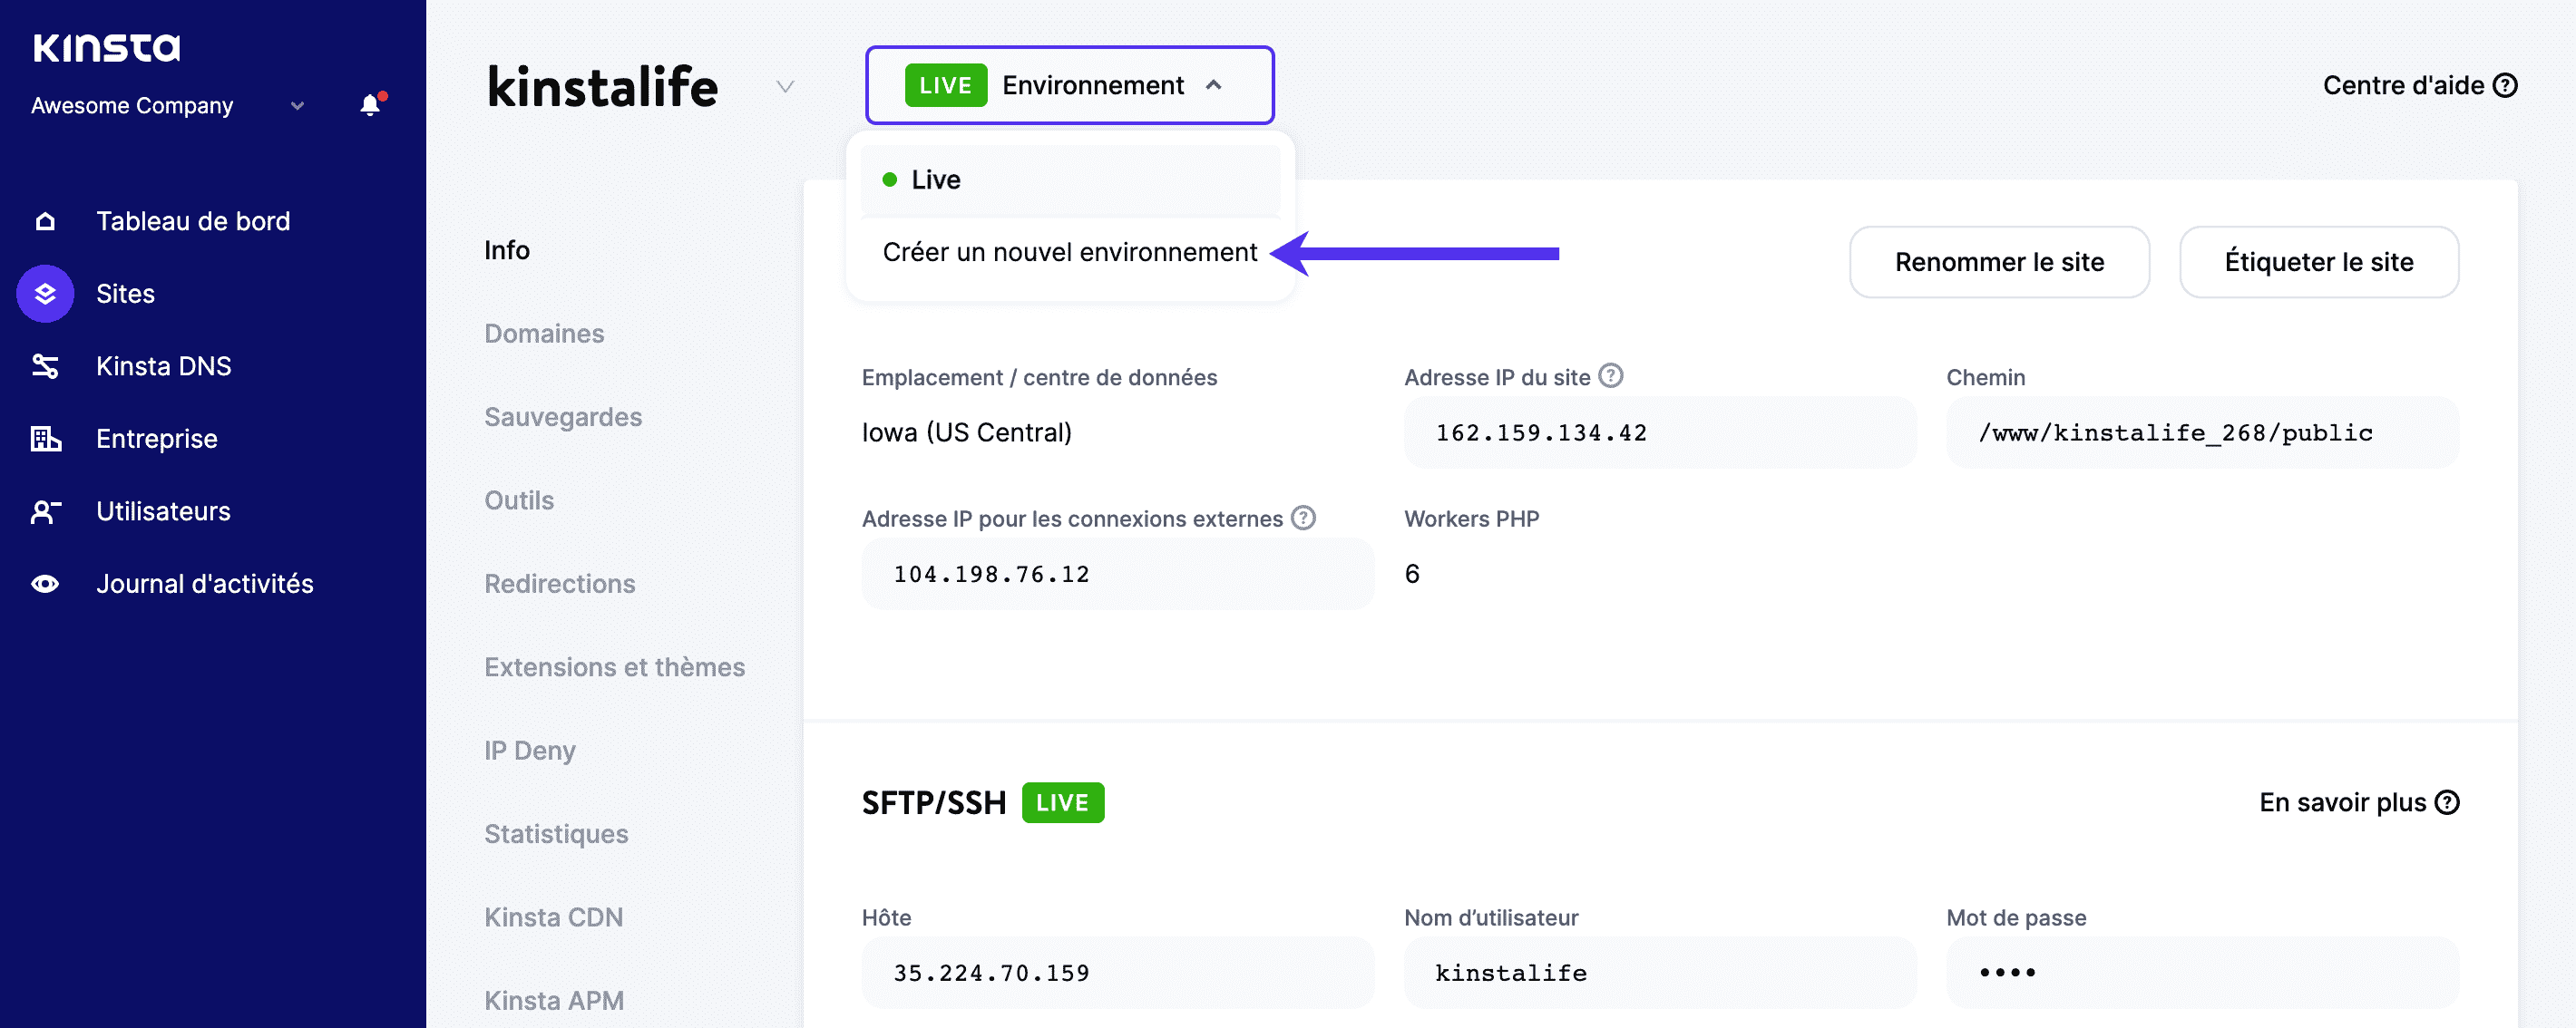Screen dimensions: 2576x1028
Task: Click Créer un nouvel environnement
Action: [x=1069, y=252]
